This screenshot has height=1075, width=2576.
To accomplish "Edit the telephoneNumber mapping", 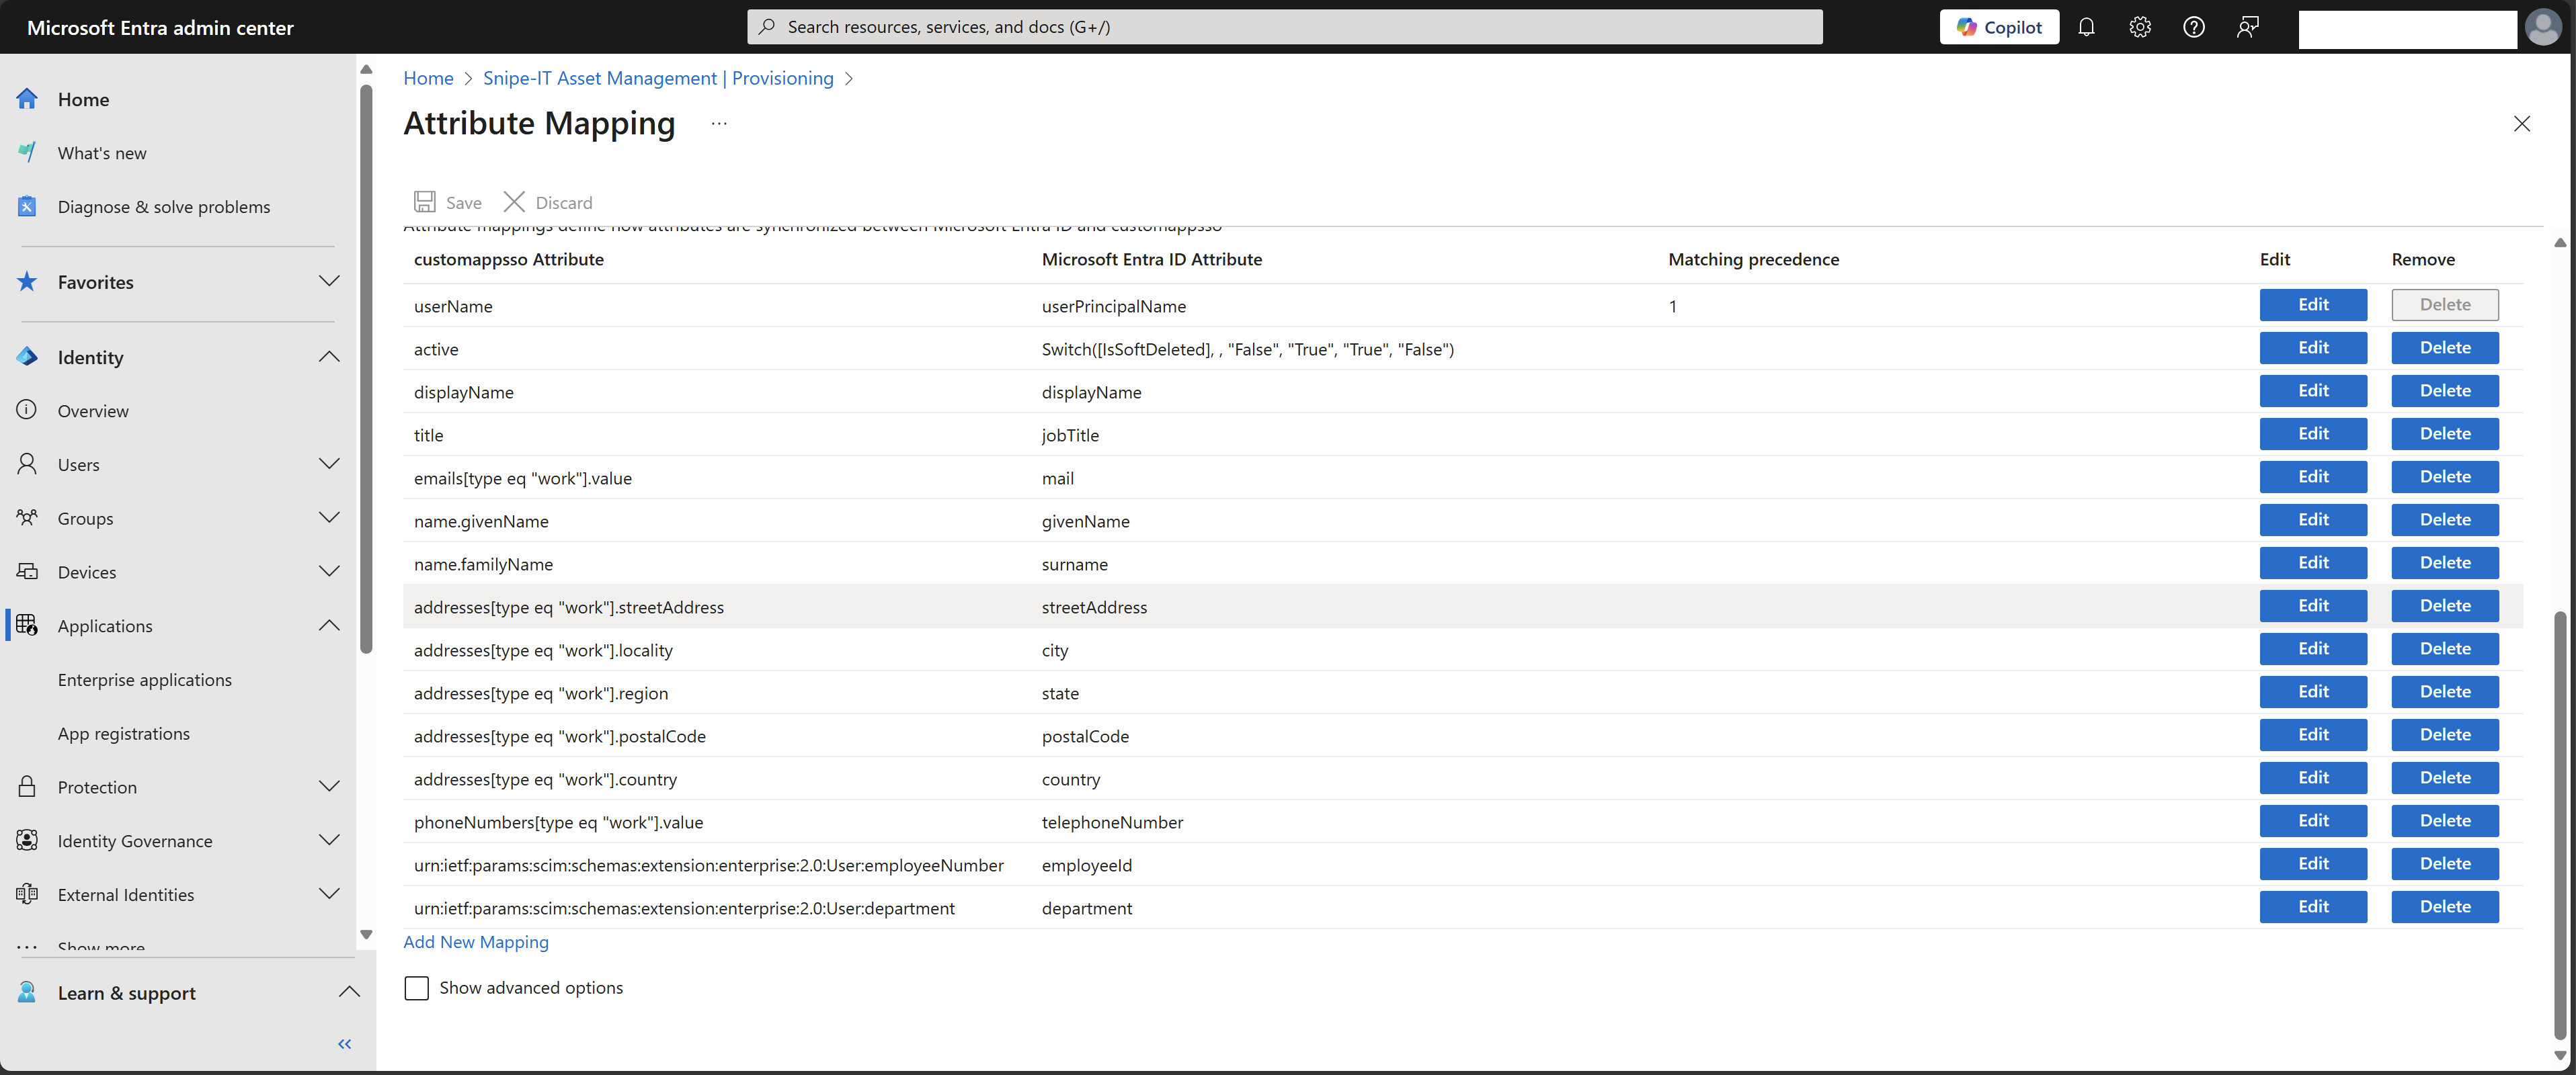I will pos(2313,820).
